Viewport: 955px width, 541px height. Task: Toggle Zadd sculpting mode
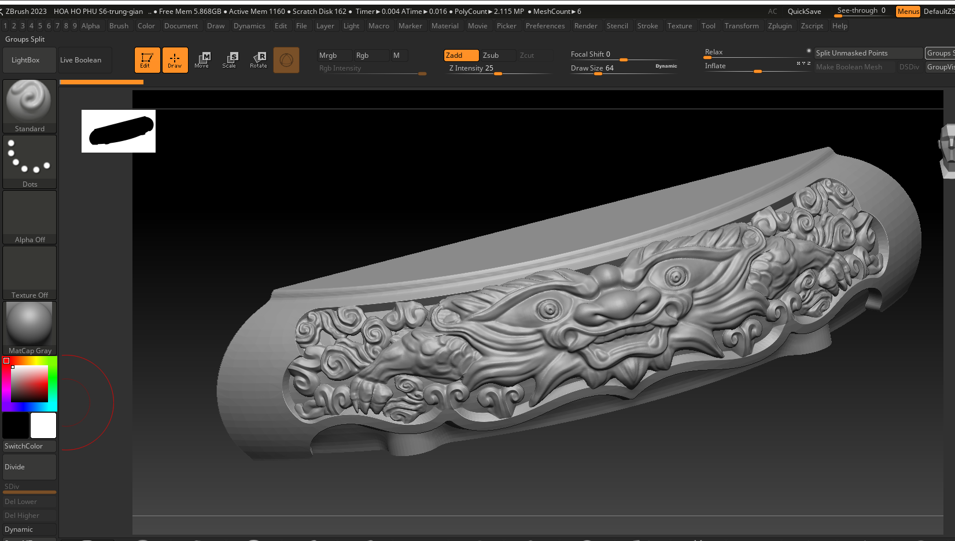coord(460,55)
